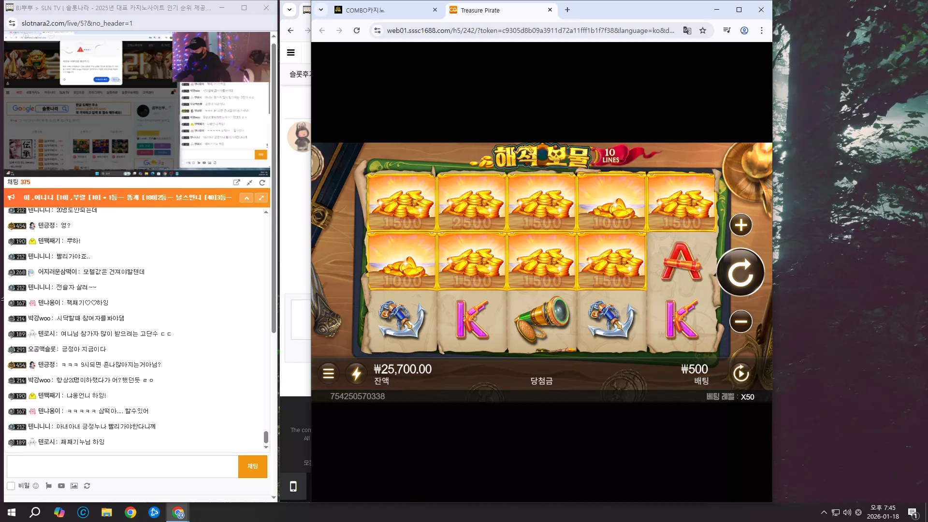Open the game menu beside the lightning icon

tap(328, 374)
